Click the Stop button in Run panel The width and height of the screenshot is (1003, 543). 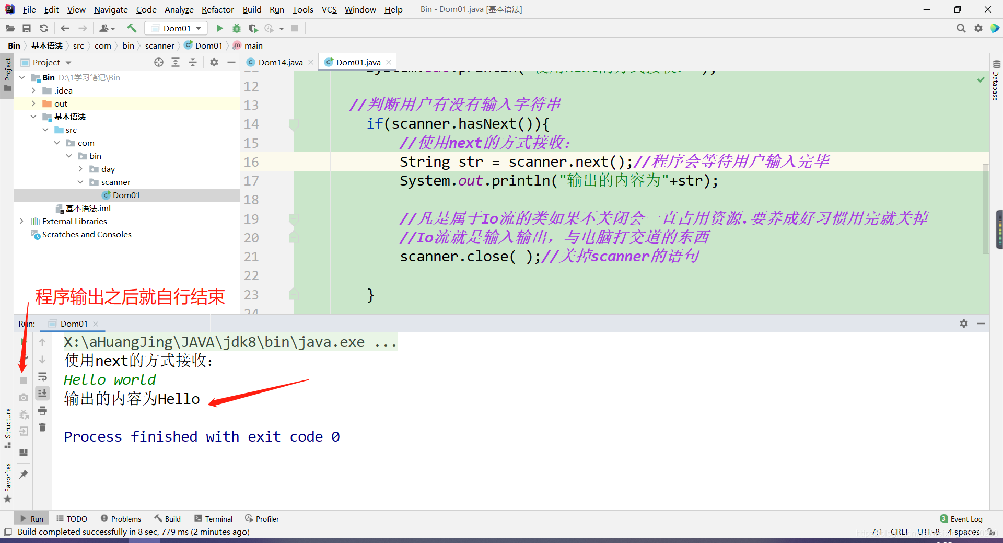click(x=24, y=380)
